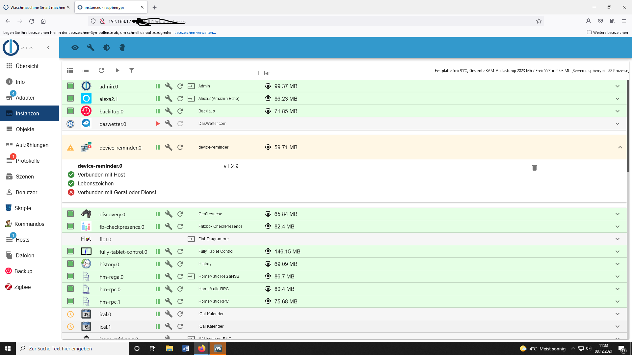Open the Adapter page
632x355 pixels.
pos(29,98)
